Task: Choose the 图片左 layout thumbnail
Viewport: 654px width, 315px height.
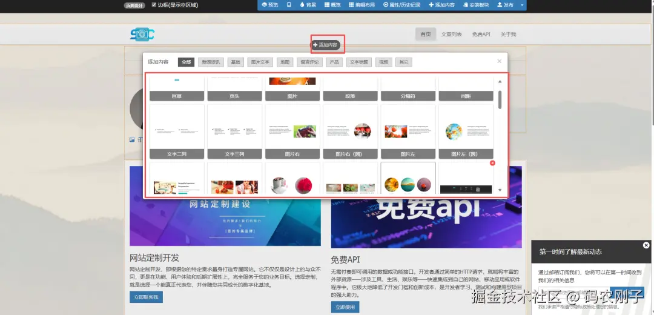Action: (x=408, y=131)
